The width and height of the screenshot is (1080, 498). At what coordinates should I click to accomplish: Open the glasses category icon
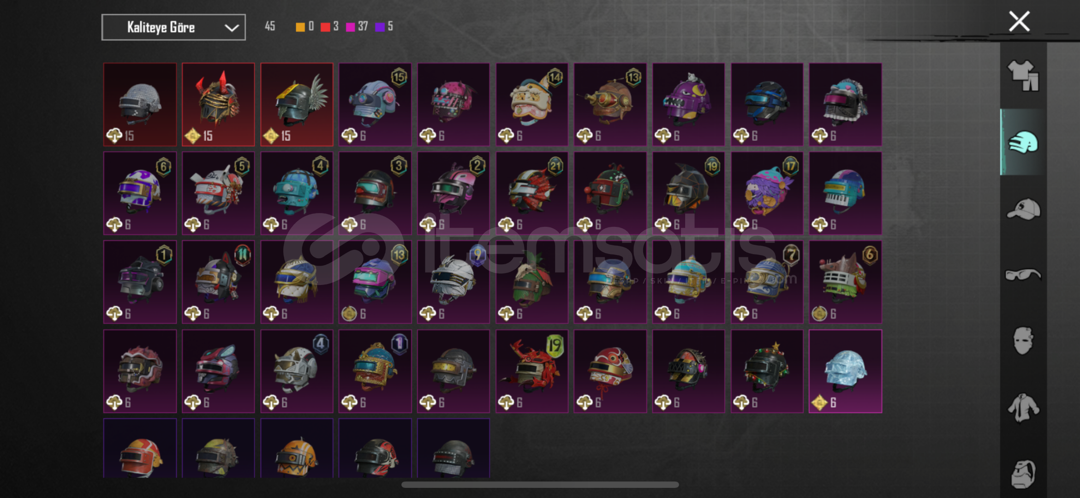pos(1023,274)
